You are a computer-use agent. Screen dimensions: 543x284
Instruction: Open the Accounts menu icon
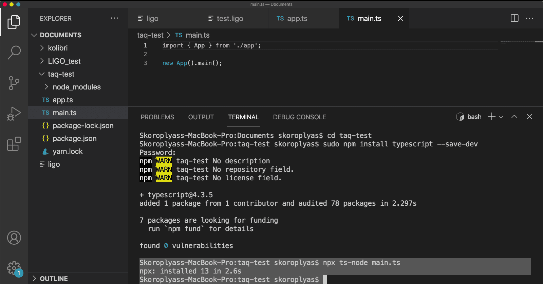coord(14,238)
